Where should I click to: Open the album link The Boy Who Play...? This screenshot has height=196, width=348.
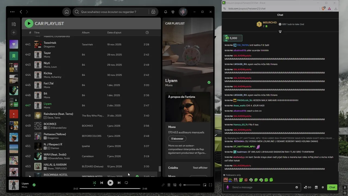click(x=93, y=116)
